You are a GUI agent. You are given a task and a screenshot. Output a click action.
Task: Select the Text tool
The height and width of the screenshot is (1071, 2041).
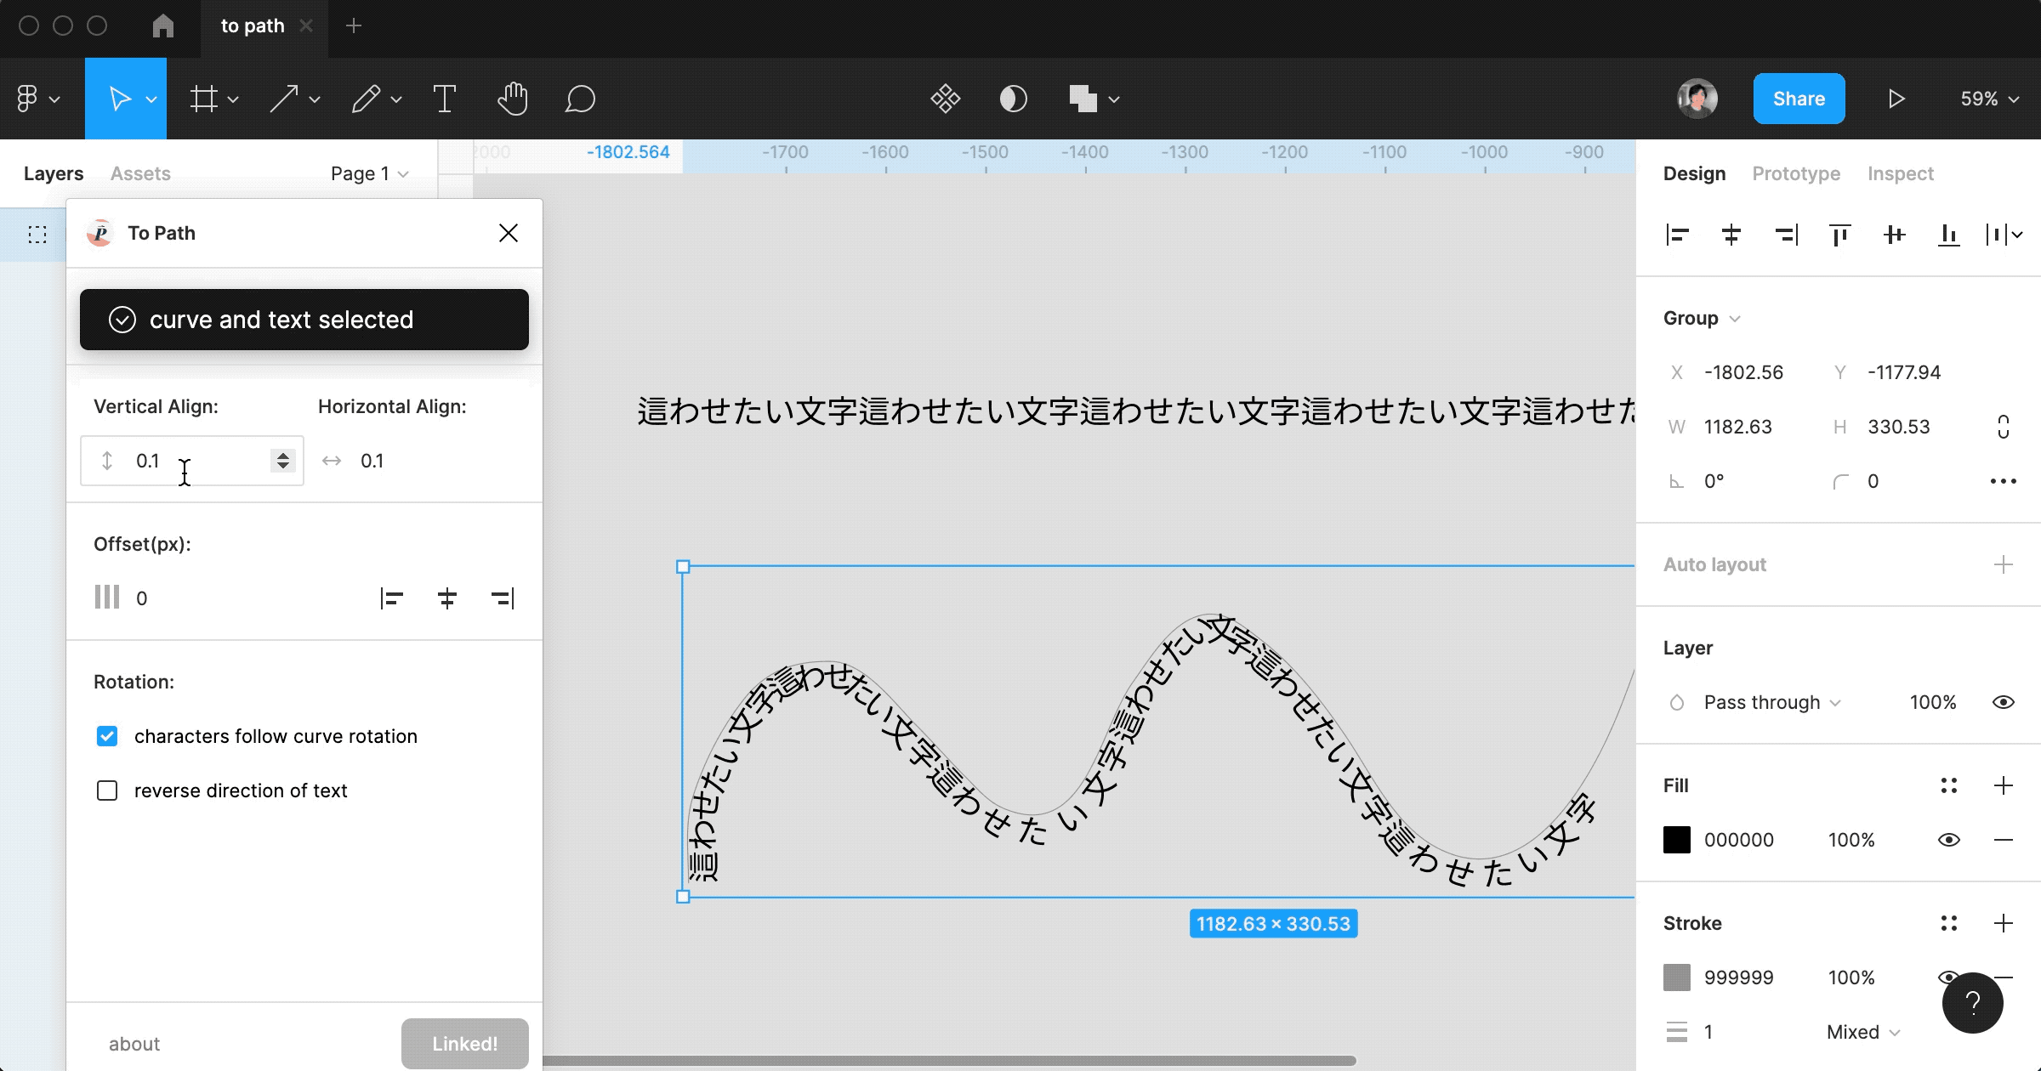445,98
